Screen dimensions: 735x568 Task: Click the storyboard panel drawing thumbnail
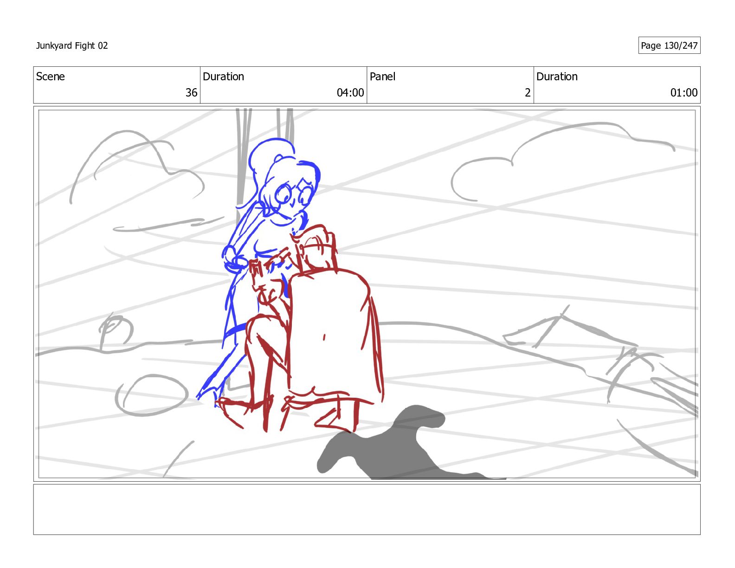(x=367, y=294)
